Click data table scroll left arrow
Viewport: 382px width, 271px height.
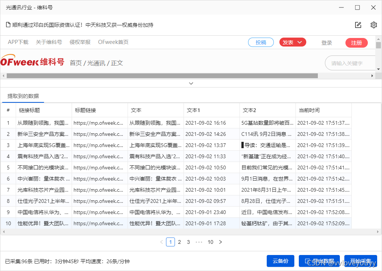(x=4, y=232)
